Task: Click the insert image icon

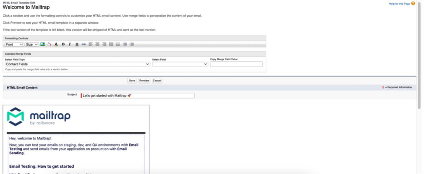Action: click(x=43, y=44)
